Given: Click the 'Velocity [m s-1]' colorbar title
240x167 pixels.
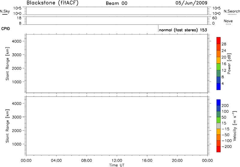Looking at the screenshot, I should click(235, 126).
